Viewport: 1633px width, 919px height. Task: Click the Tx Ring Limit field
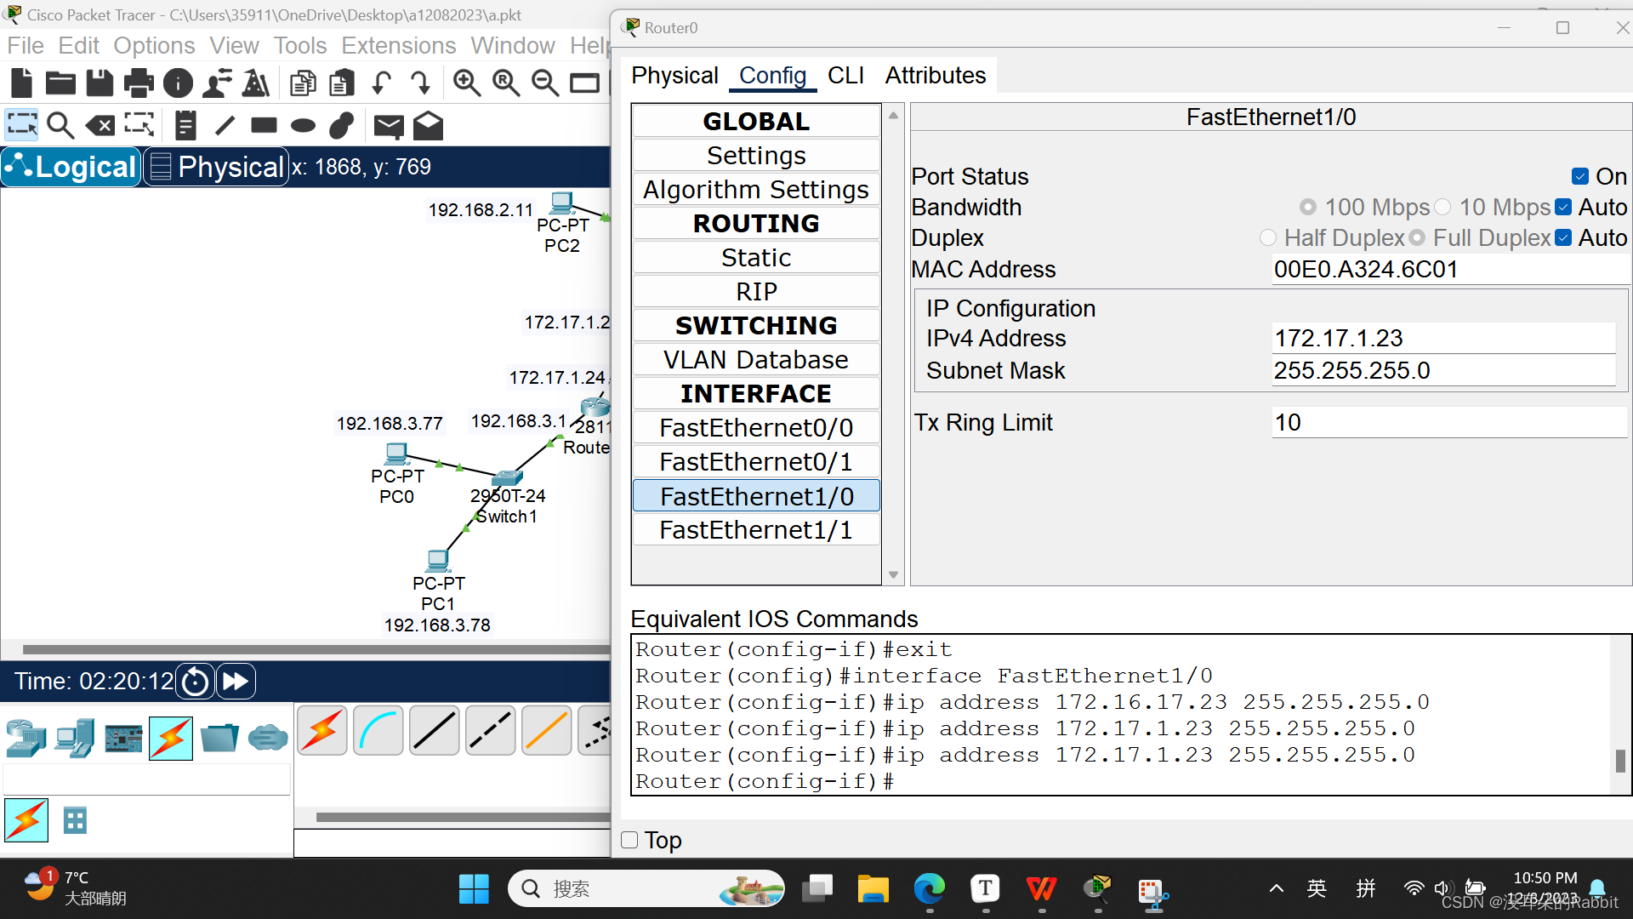pyautogui.click(x=1449, y=422)
